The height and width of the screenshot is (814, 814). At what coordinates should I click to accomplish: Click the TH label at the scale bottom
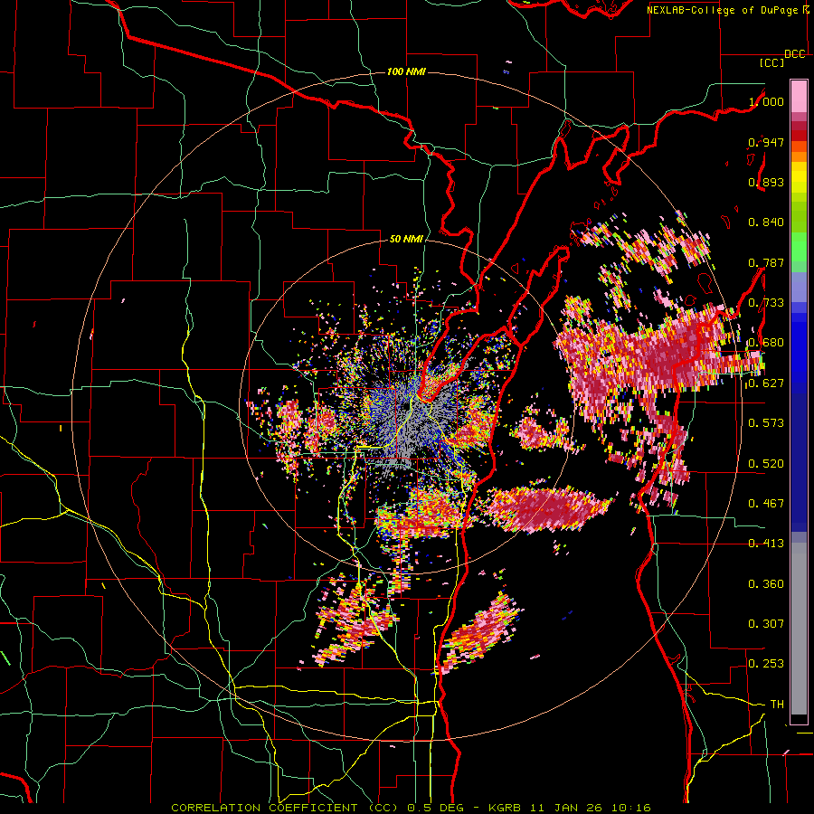777,705
